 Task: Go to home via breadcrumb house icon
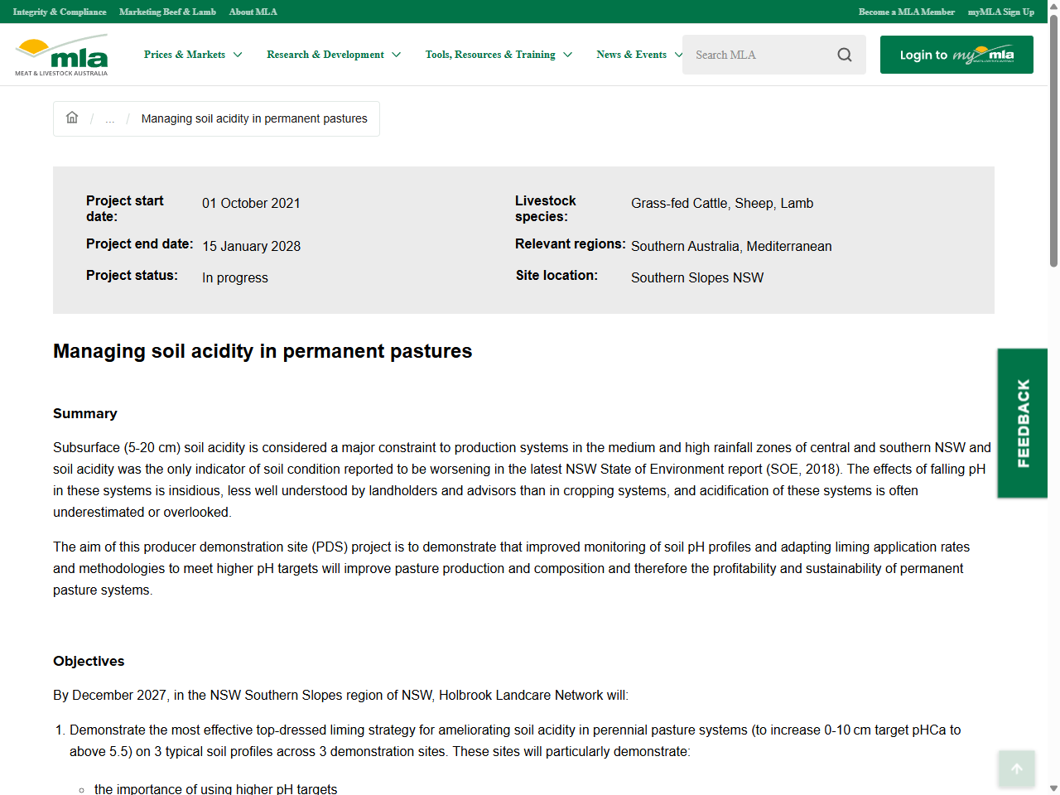pos(72,118)
